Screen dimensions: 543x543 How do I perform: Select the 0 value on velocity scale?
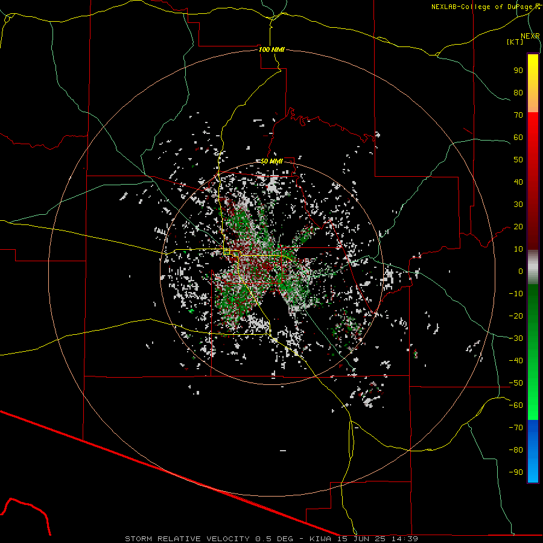(521, 271)
